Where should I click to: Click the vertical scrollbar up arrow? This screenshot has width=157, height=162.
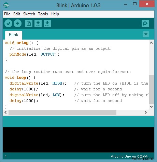pyautogui.click(x=151, y=43)
